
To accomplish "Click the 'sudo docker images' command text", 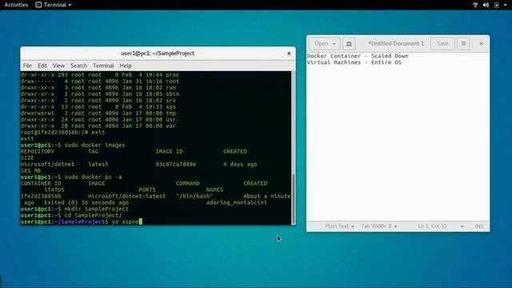I will pyautogui.click(x=94, y=145).
